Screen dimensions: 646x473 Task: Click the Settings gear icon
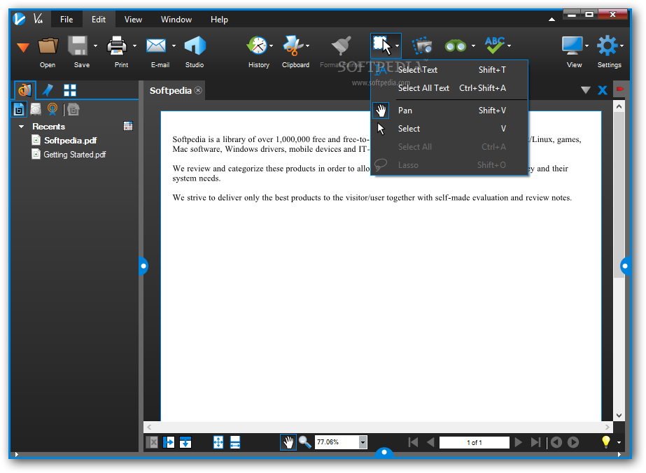coord(608,45)
